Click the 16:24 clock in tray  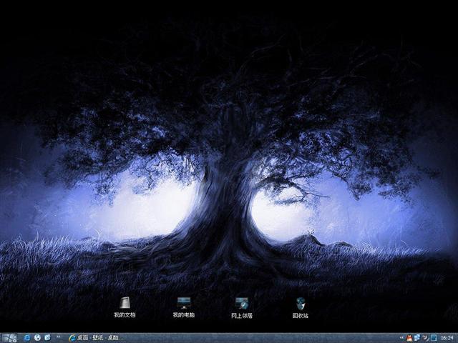tap(447, 337)
